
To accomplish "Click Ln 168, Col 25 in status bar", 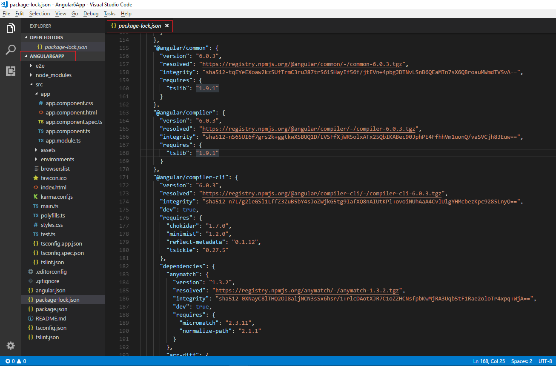I will [x=489, y=360].
